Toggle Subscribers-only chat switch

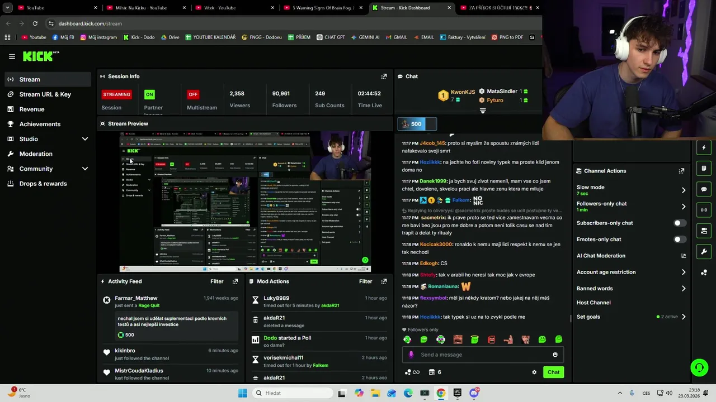click(x=680, y=223)
